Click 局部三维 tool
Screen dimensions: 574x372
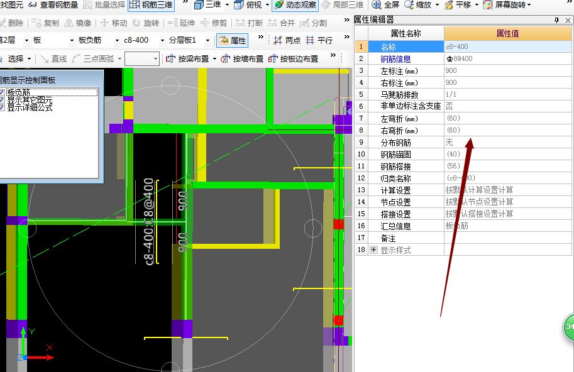pyautogui.click(x=342, y=5)
